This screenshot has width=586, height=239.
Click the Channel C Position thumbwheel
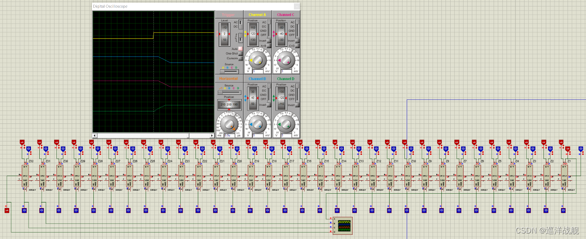tap(281, 34)
